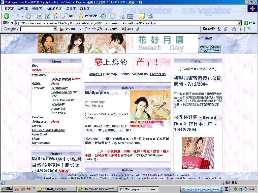
Task: Click the Traditional Chinese (繁) conversion icon
Action: tap(219, 29)
